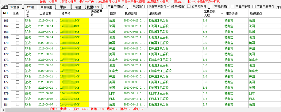Check the row 171 checkbox
Screen dimensions: 281x112
(x=18, y=48)
